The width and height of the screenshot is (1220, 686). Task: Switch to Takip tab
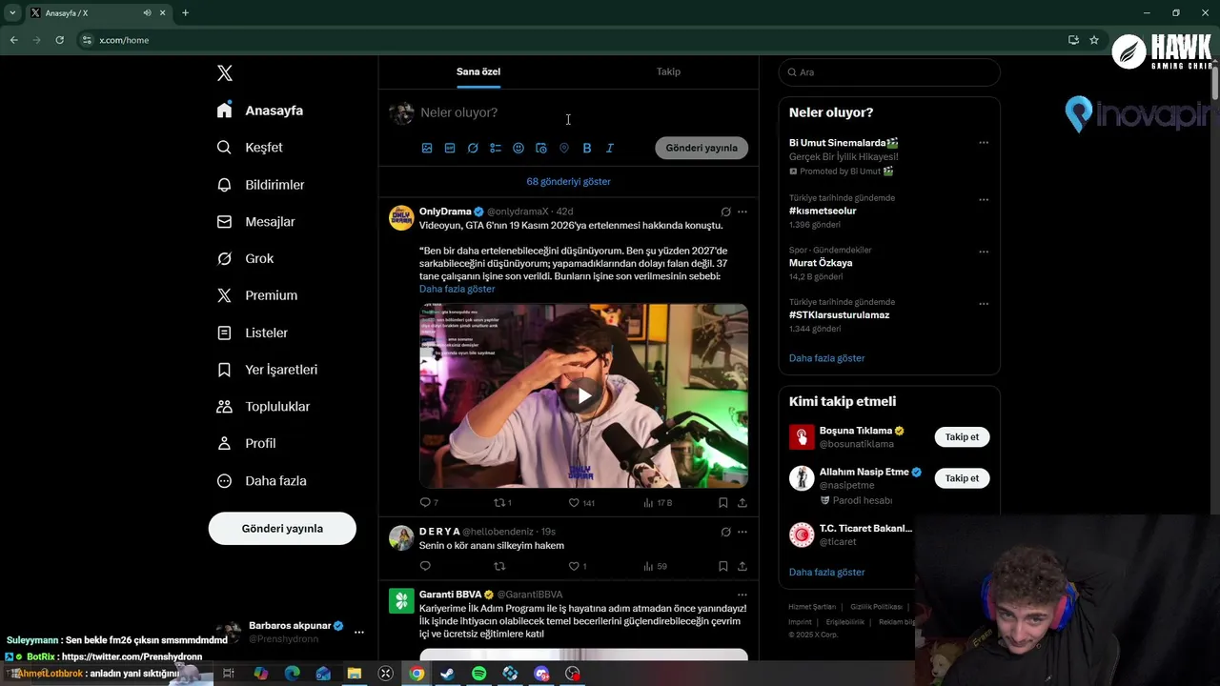point(668,72)
